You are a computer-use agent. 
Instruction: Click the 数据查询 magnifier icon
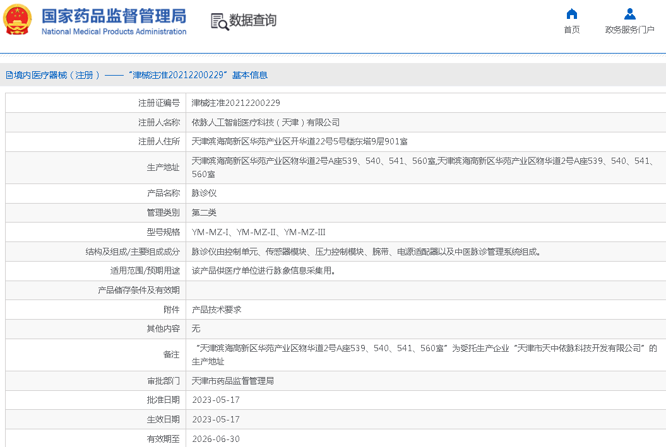tap(219, 21)
